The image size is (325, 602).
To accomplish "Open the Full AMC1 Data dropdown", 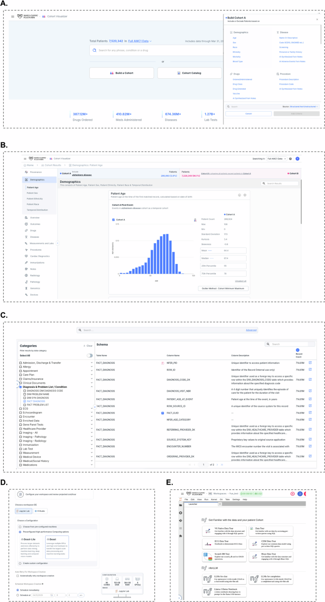I will (140, 41).
